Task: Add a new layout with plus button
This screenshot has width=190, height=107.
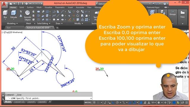Action: (50, 102)
